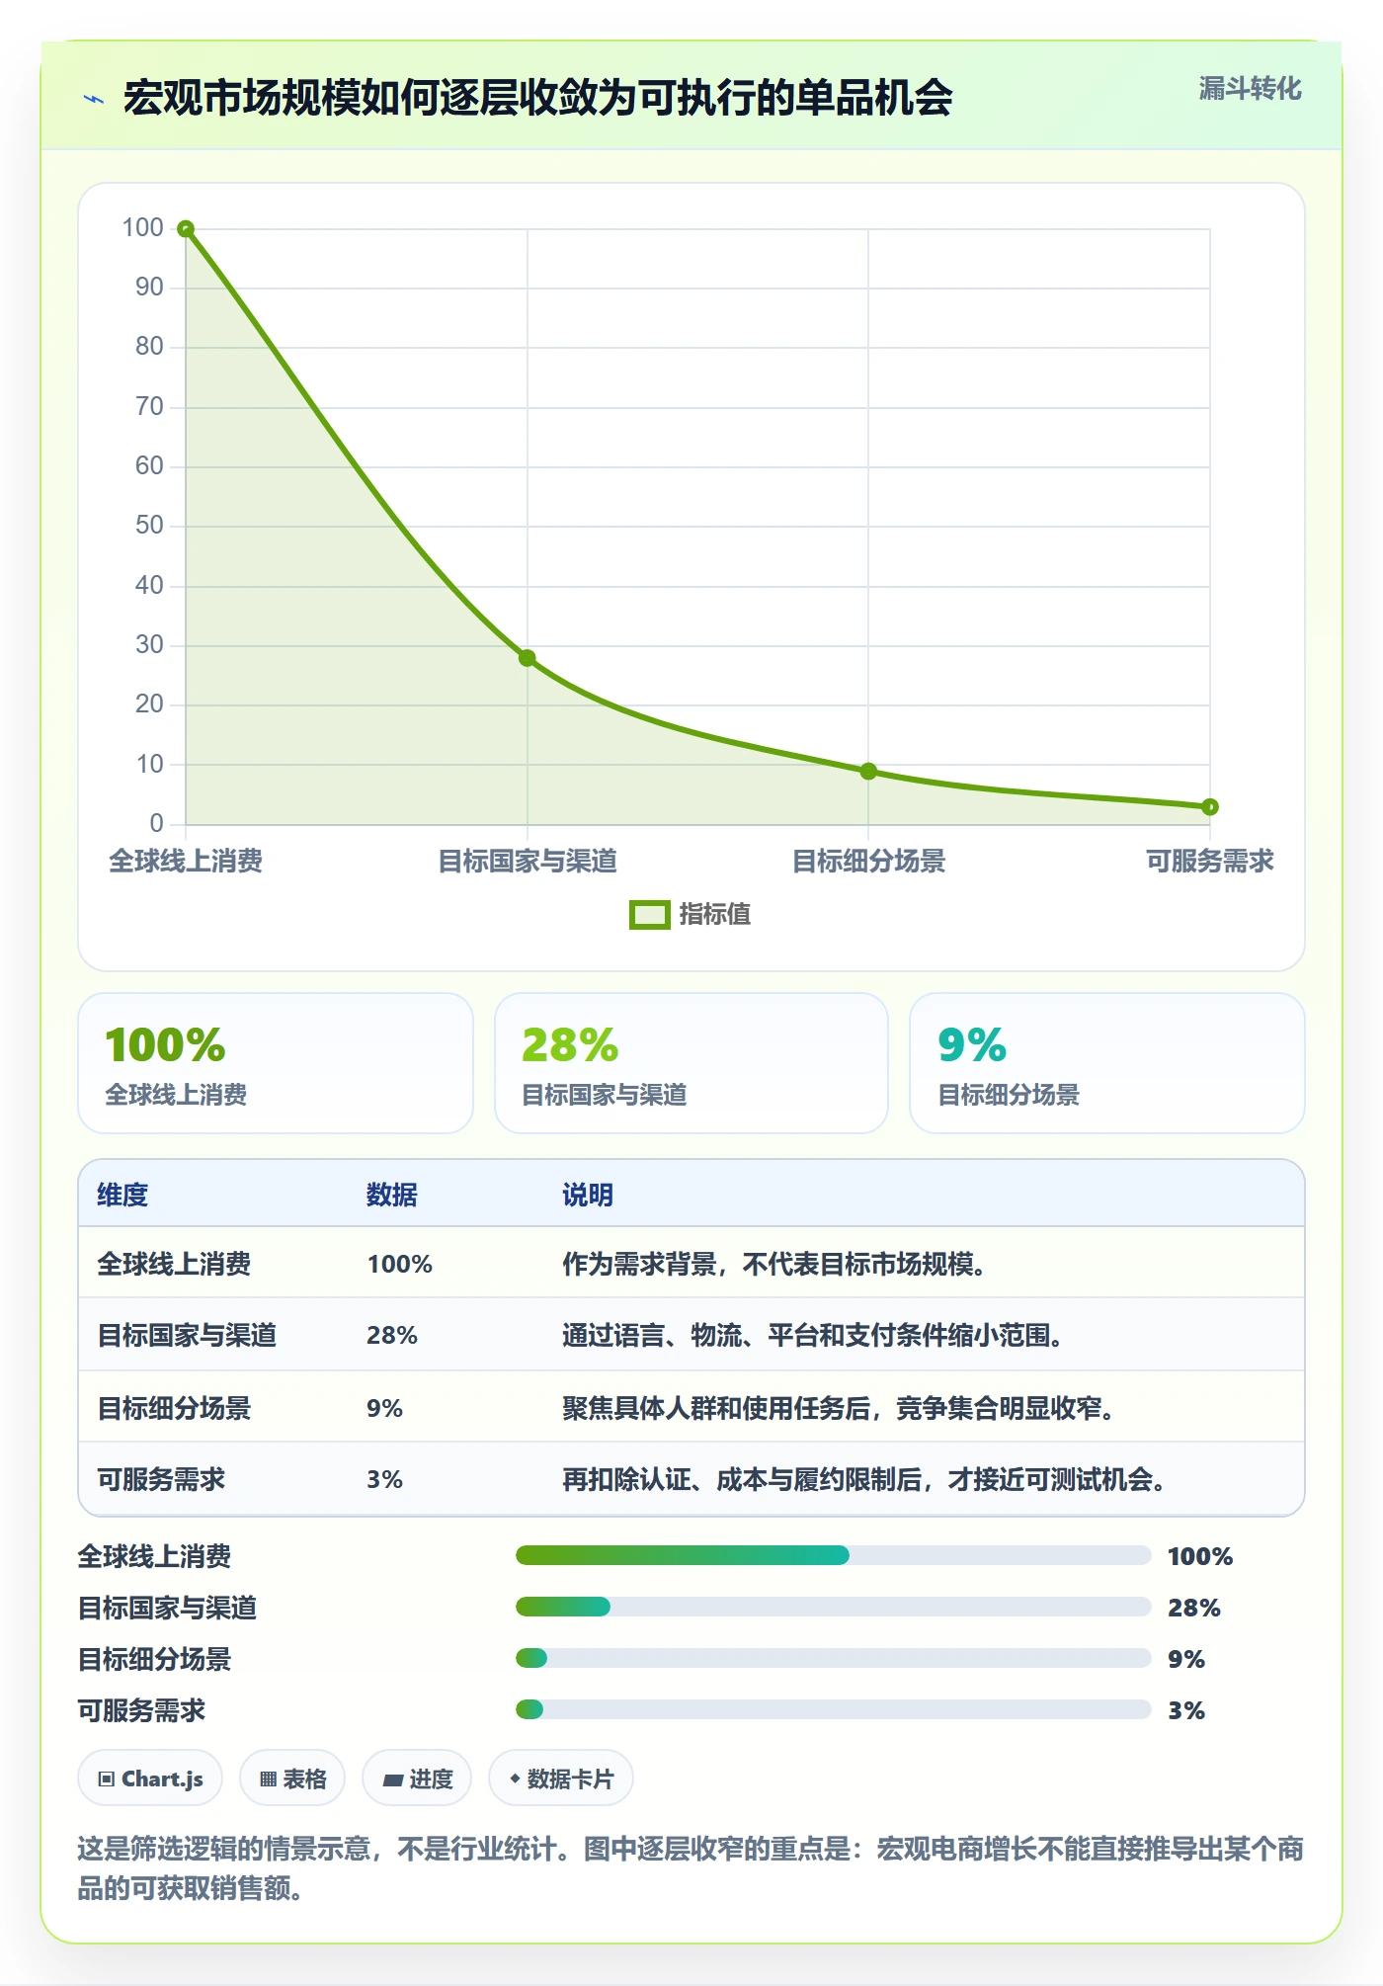
Task: Click the footer note starting 这是筛选逻辑的情景示意
Action: (691, 1868)
